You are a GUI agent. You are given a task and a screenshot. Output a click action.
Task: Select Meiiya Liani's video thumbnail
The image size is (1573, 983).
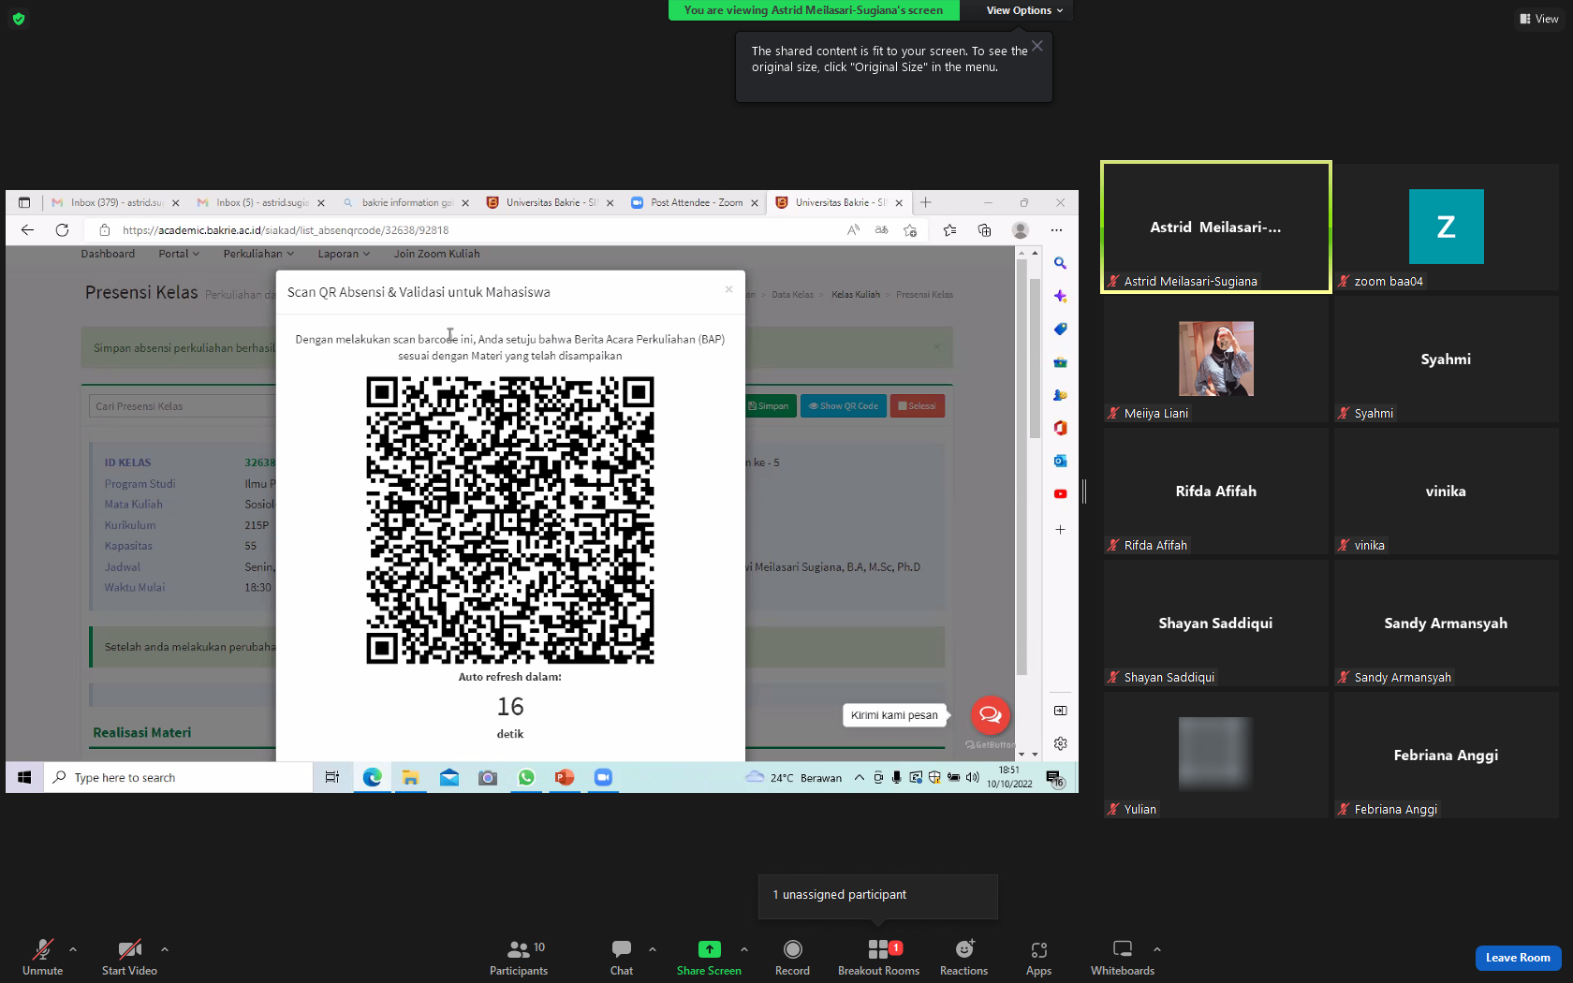click(1216, 359)
